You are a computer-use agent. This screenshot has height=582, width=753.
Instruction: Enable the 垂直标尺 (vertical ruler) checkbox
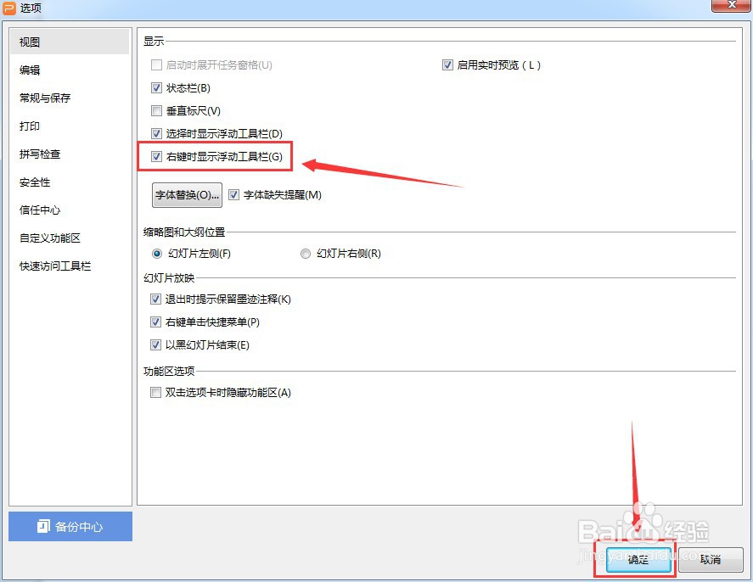coord(157,109)
